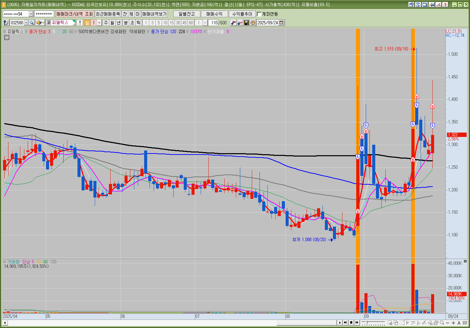Click the 매매내역보기 button

[x=155, y=14]
